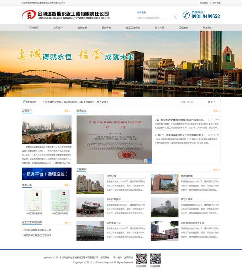The image size is (242, 271).
Task: Click the 通知公告 speech bubble icon
Action: pos(25,102)
